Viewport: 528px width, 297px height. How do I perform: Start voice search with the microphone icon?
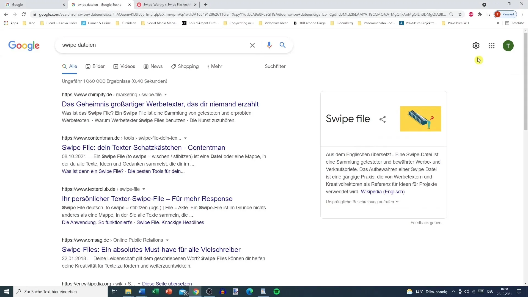269,45
